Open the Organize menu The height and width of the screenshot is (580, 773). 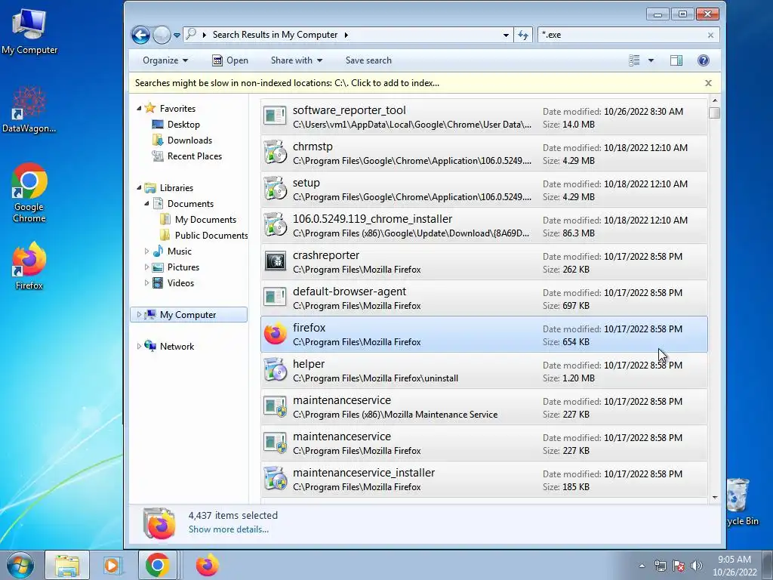click(x=165, y=60)
